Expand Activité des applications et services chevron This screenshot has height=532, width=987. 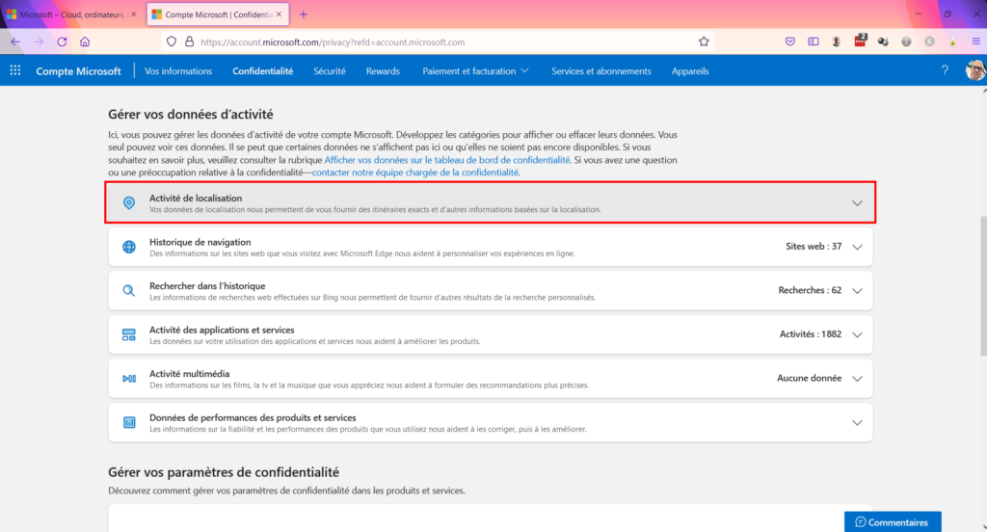(857, 334)
